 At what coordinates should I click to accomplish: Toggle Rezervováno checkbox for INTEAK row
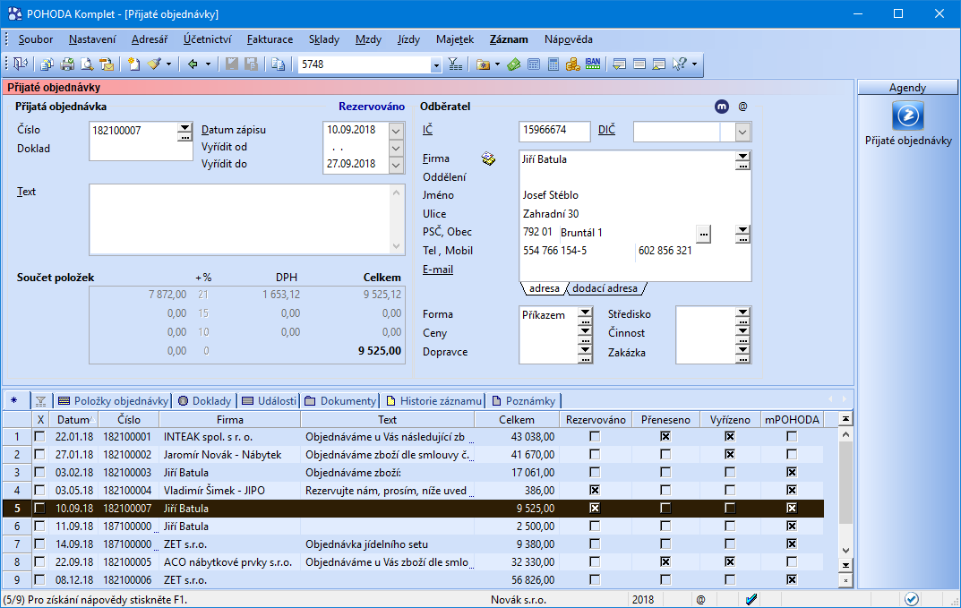(595, 436)
